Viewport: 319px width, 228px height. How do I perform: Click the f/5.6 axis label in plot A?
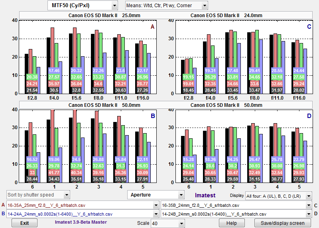77,98
